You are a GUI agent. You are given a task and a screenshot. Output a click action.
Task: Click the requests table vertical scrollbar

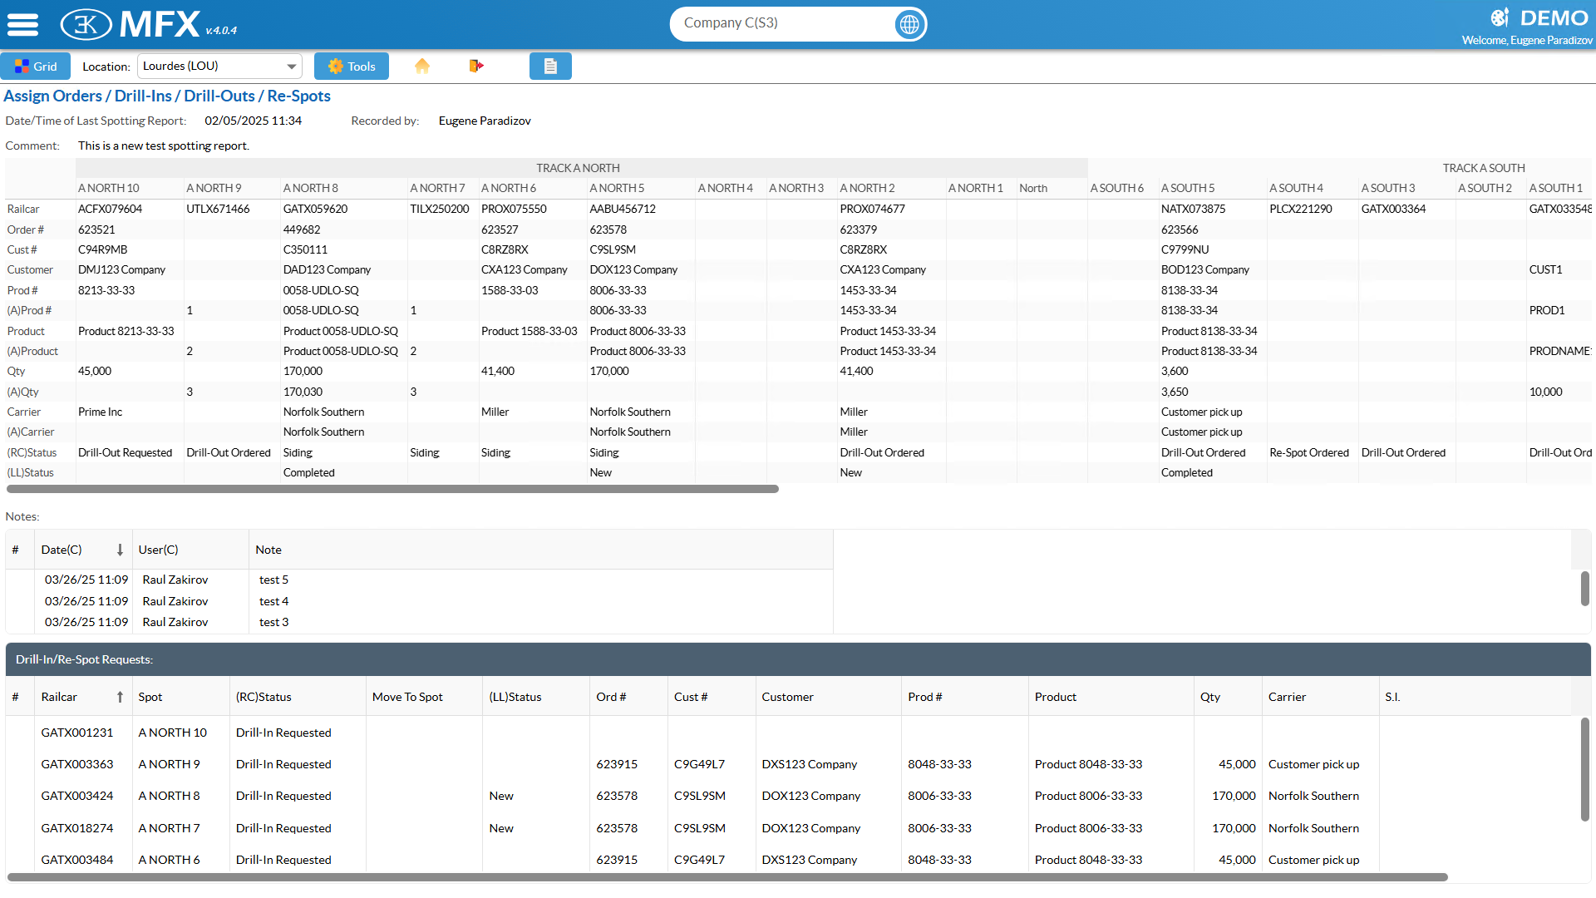1584,769
